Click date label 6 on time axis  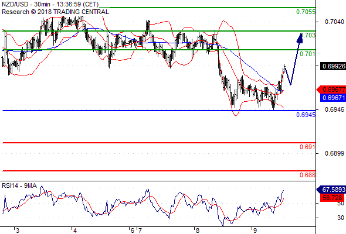[132, 230]
